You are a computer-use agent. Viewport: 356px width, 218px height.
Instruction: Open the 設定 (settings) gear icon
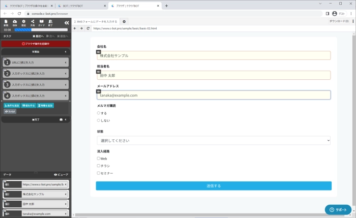23,22
